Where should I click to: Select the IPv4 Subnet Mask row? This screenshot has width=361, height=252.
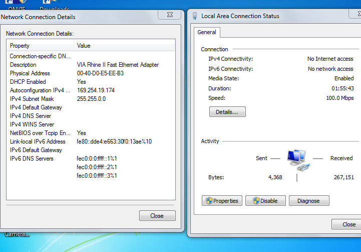pos(33,99)
